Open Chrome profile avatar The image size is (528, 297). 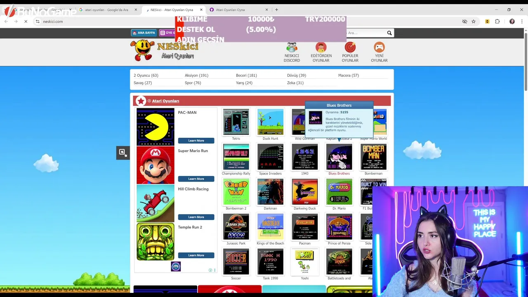pos(512,21)
